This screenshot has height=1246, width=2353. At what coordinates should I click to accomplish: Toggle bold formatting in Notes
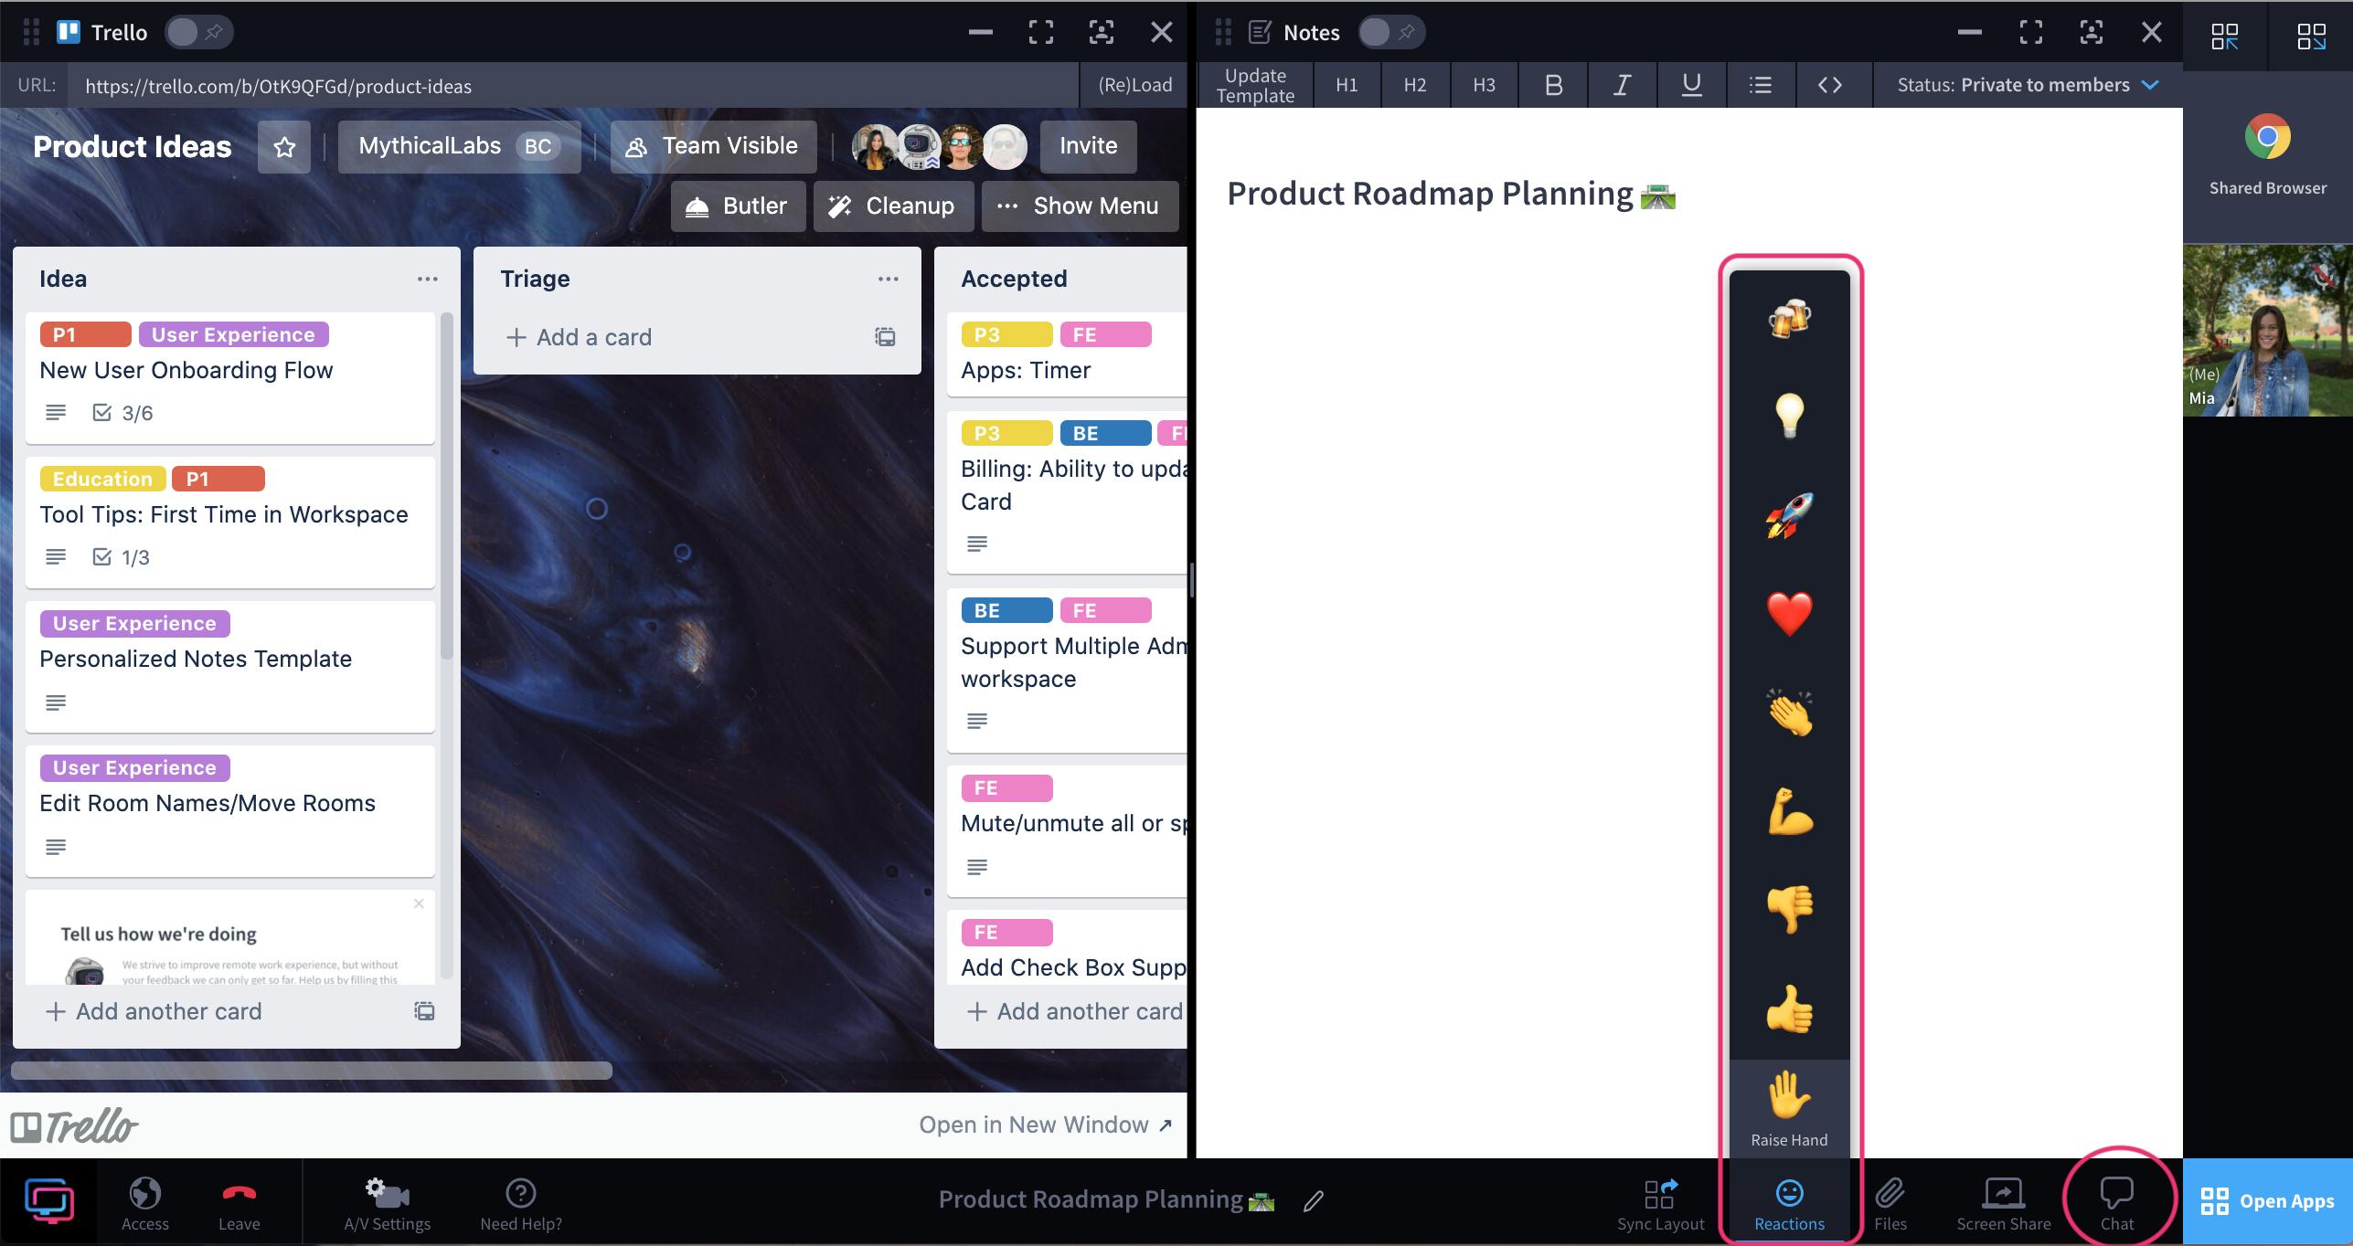point(1553,85)
